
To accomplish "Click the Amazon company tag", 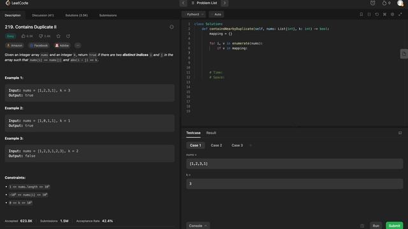I will 15,45.
